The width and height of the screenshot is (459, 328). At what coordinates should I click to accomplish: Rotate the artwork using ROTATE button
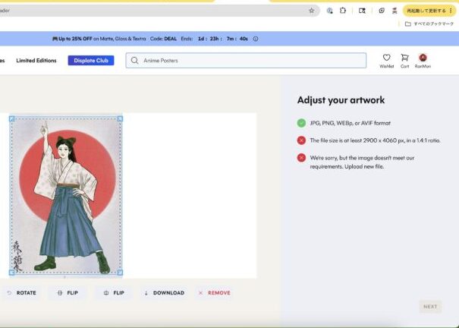pos(22,292)
